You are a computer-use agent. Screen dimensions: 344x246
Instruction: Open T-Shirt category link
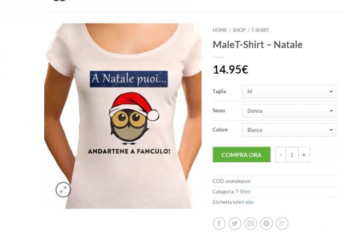[x=243, y=191]
